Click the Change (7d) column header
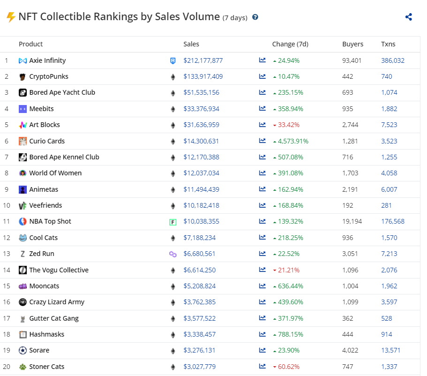This screenshot has height=376, width=427. click(290, 44)
